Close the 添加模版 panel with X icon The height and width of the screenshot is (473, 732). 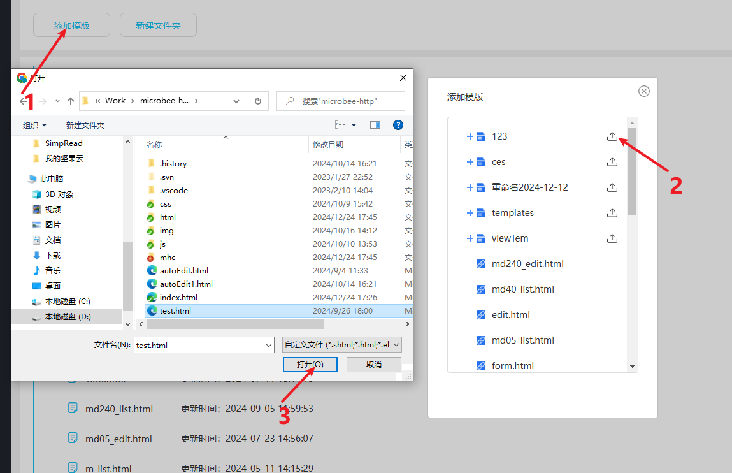click(x=644, y=91)
